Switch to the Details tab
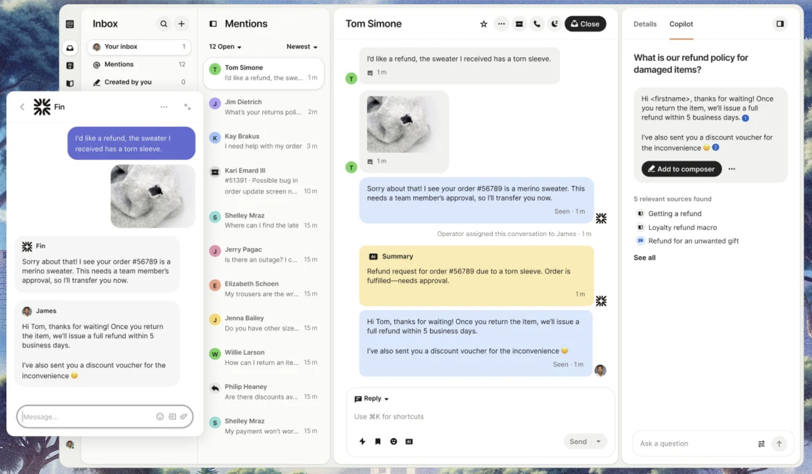812x474 pixels. pos(644,24)
